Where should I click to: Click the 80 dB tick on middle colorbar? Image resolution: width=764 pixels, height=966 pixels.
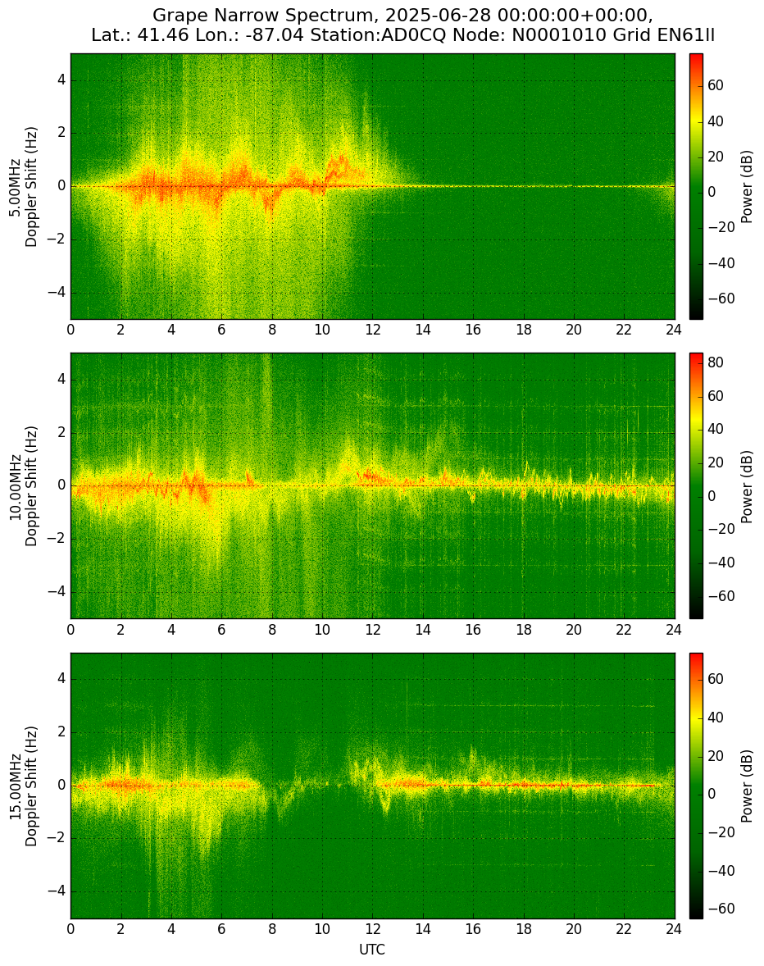716,363
